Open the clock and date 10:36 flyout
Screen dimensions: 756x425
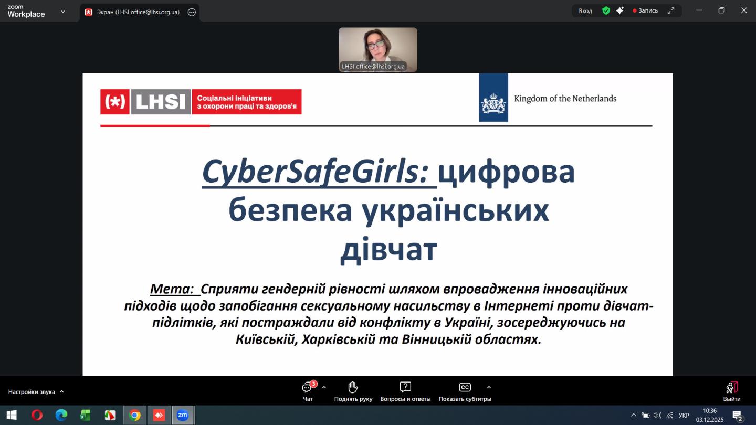click(710, 415)
